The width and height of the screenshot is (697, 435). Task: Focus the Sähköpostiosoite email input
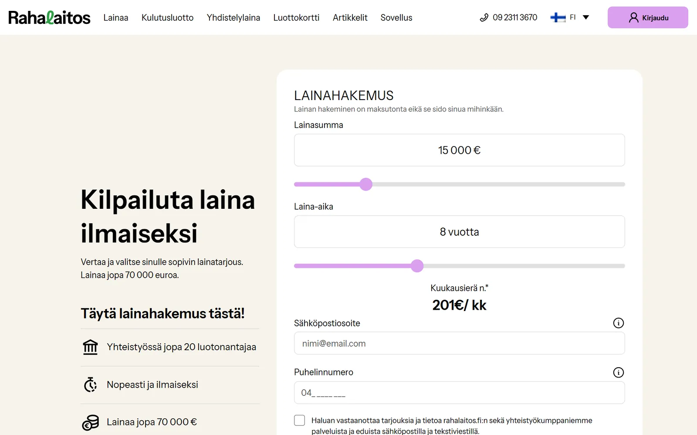460,343
